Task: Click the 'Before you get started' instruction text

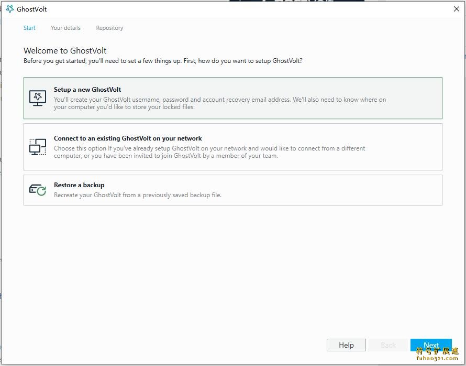Action: [163, 61]
